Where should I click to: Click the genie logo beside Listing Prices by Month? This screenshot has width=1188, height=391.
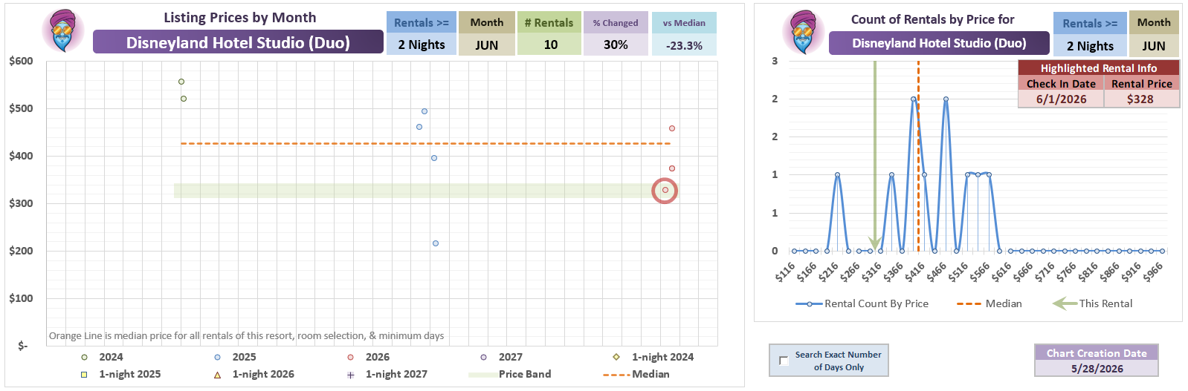pyautogui.click(x=63, y=31)
